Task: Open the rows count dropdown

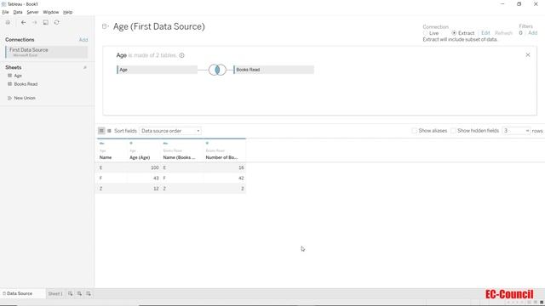Action: pos(516,131)
